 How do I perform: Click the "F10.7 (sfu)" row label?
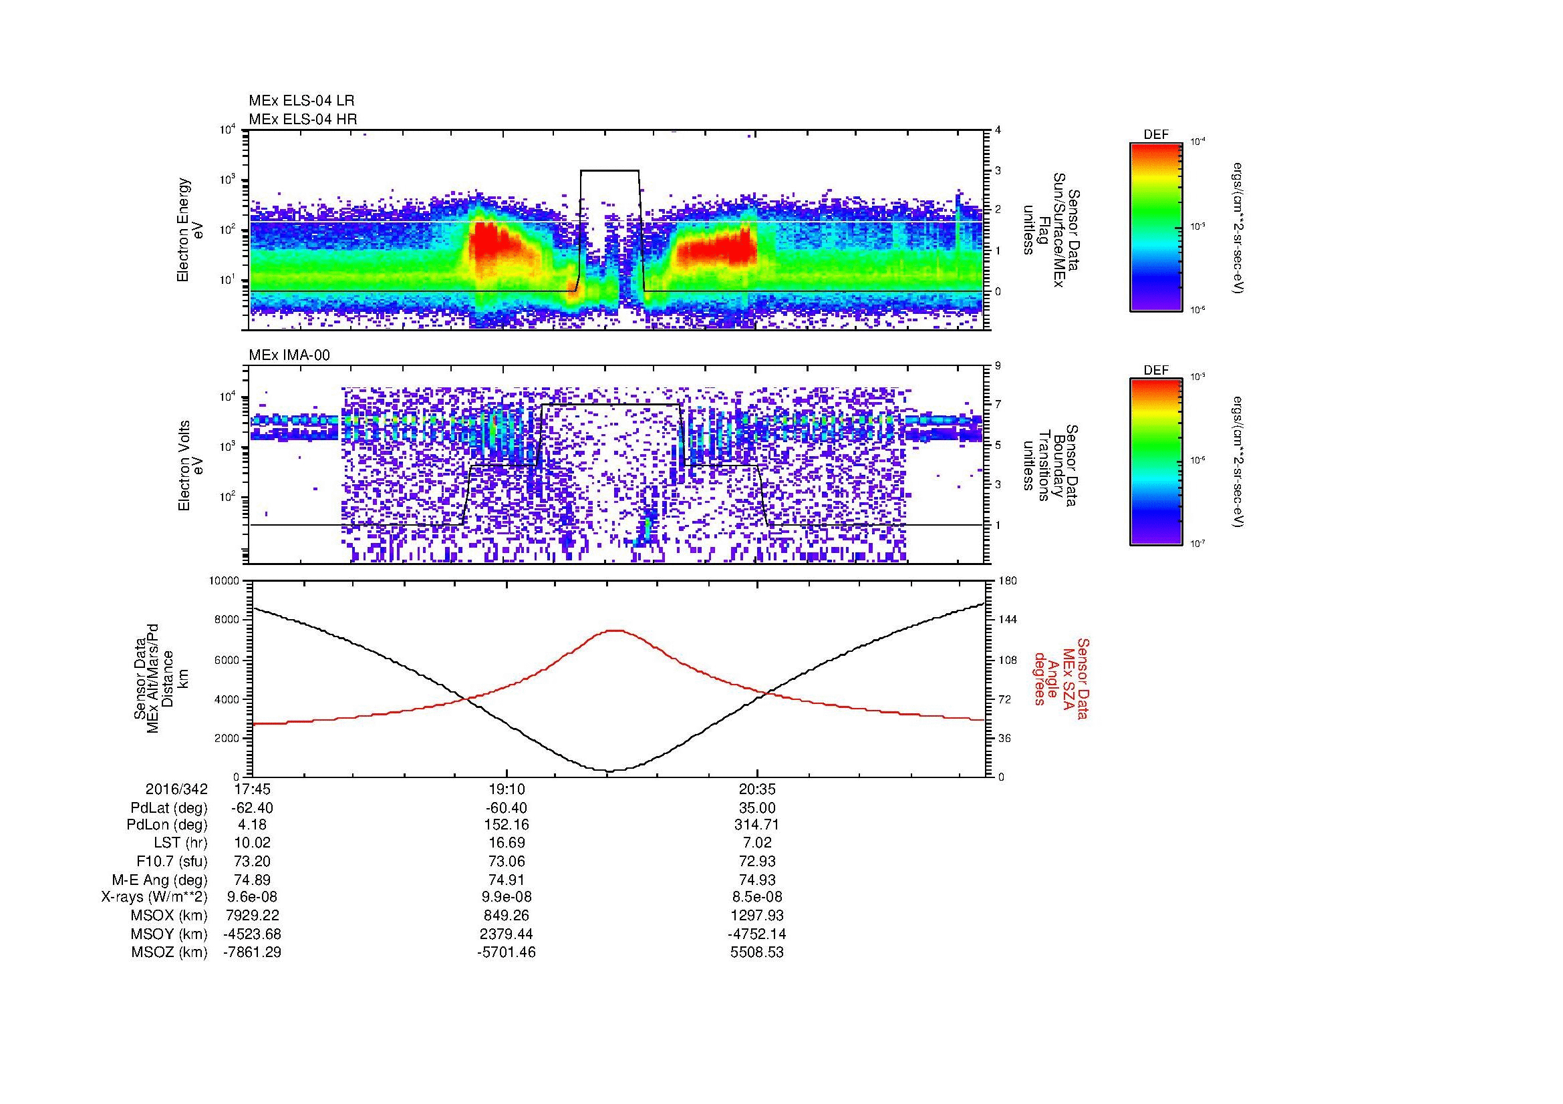[172, 861]
